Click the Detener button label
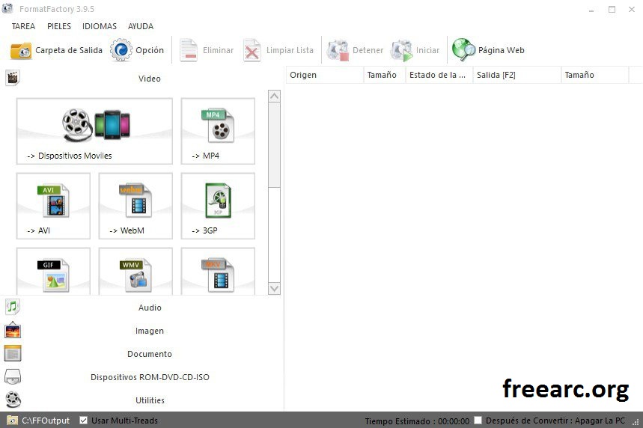Image resolution: width=643 pixels, height=428 pixels. point(368,50)
